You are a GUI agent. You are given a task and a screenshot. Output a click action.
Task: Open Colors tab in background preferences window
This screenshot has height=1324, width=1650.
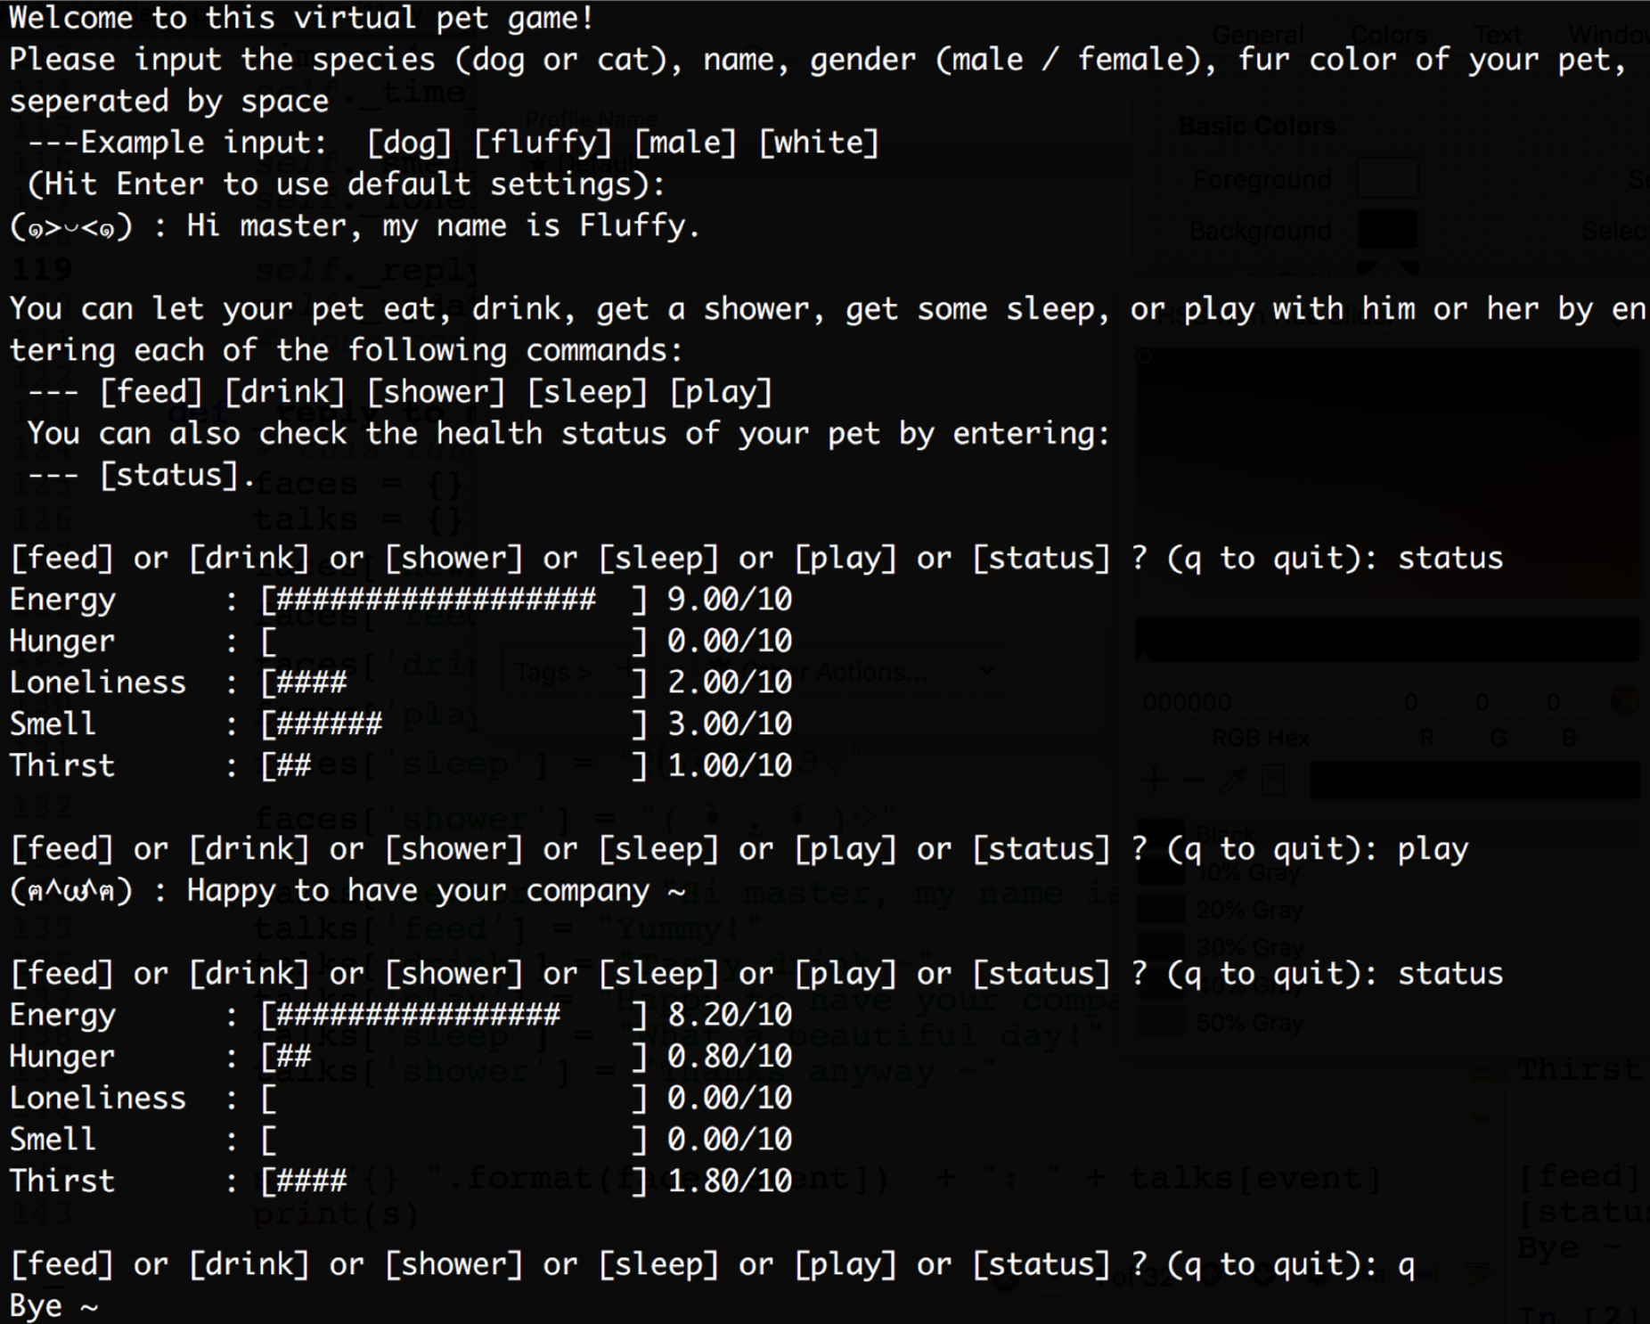click(1389, 35)
